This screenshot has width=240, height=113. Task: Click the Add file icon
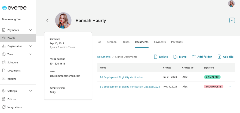(219, 57)
